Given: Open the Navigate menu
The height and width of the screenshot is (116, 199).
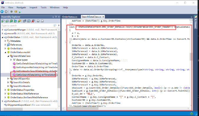Looking at the screenshot, I should [21, 7].
